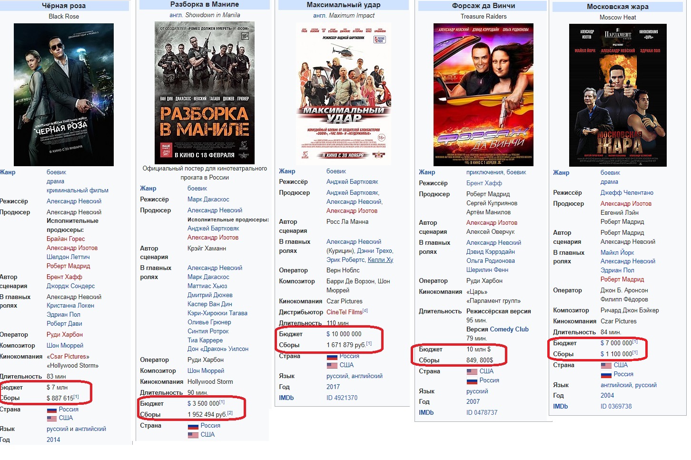Follow the Брайан Горес link
The image size is (691, 460).
coord(66,239)
